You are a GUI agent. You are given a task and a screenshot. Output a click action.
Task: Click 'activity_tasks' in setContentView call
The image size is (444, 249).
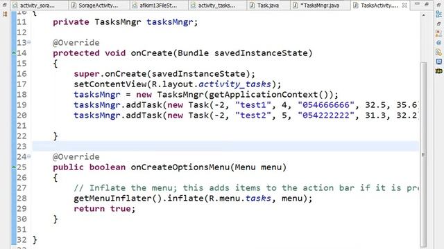[x=234, y=84]
